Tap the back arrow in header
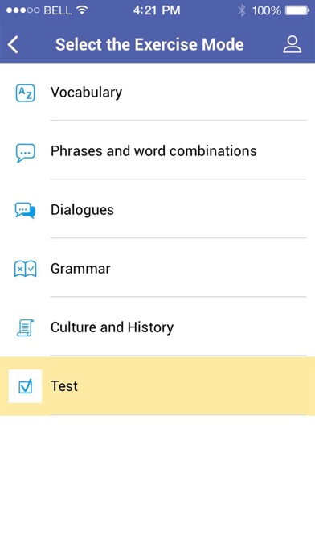Viewport: 315px width, 560px height. tap(13, 45)
